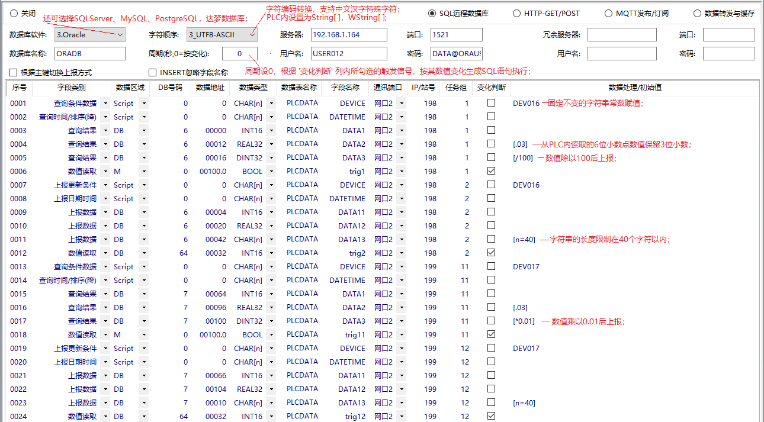The image size is (764, 422).
Task: Choose the HTTP-GET/POST mode option
Action: (516, 13)
